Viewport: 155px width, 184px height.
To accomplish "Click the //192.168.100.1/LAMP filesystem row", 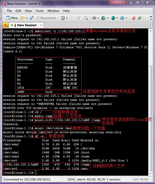I will (x=46, y=165).
